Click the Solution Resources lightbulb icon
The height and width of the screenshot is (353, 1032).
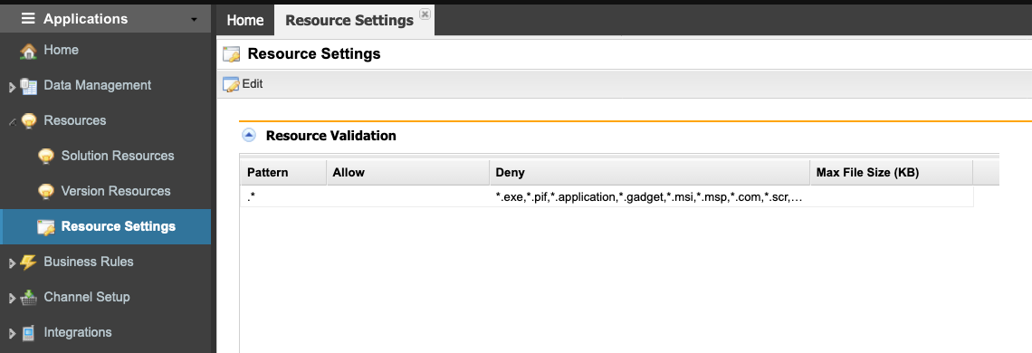[x=45, y=157]
